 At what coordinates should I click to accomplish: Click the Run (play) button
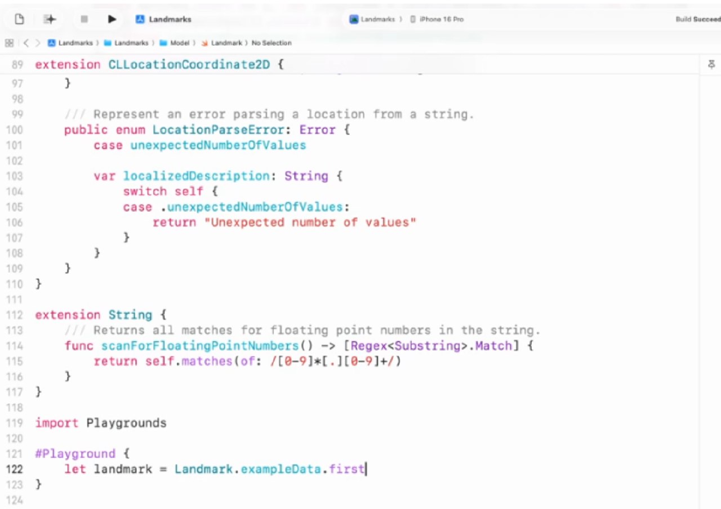(112, 19)
